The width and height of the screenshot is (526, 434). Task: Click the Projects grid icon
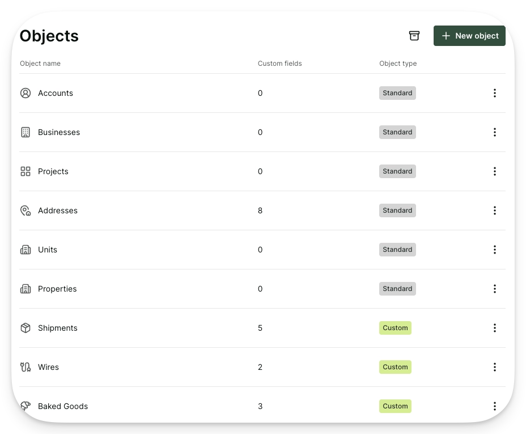[26, 171]
